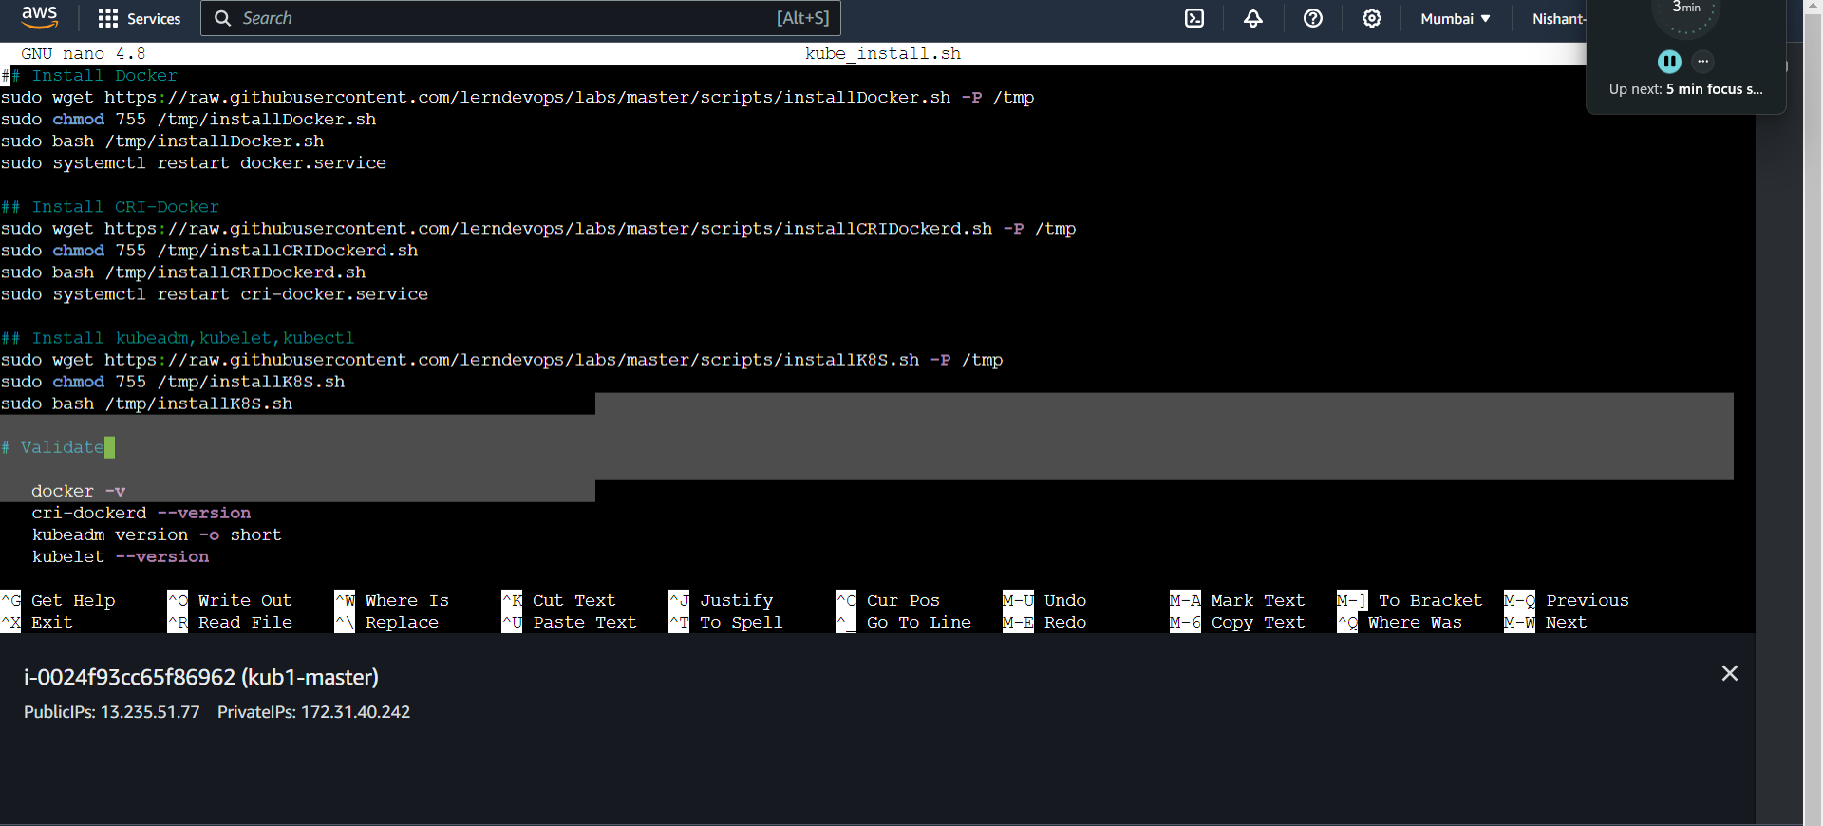1823x826 pixels.
Task: Open the settings gear icon
Action: click(x=1371, y=18)
